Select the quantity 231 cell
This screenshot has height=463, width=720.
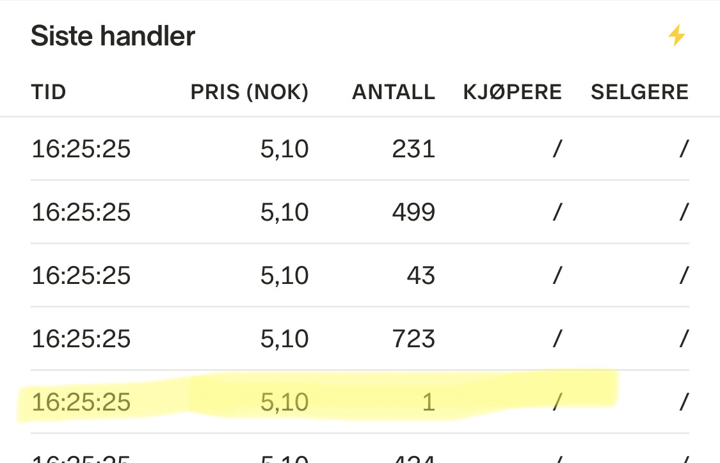click(414, 149)
